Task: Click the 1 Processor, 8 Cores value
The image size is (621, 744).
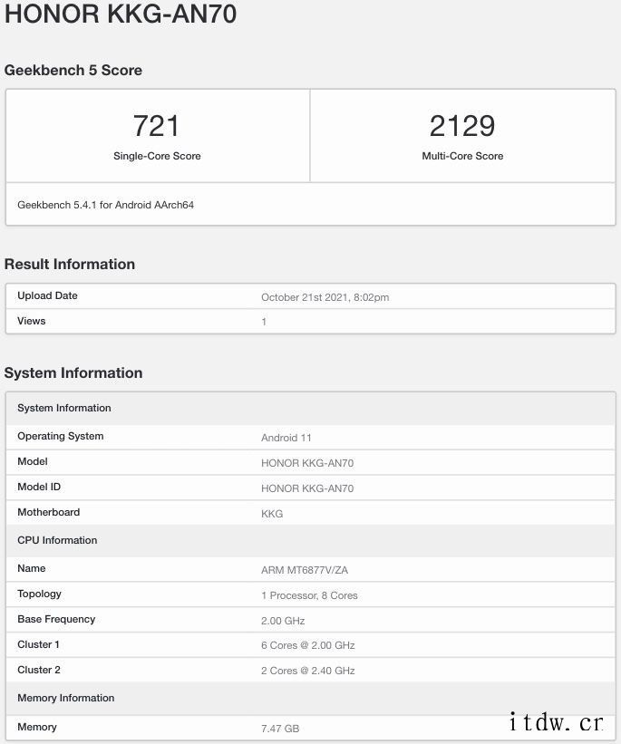Action: coord(309,595)
